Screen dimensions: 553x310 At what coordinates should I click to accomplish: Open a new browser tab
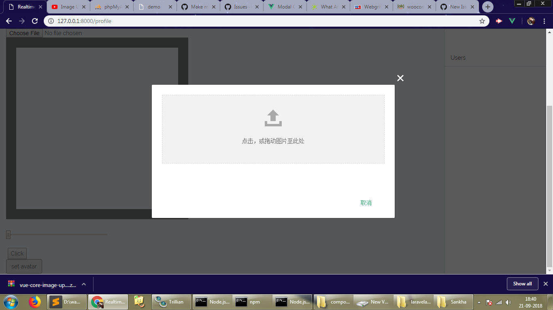pyautogui.click(x=488, y=7)
